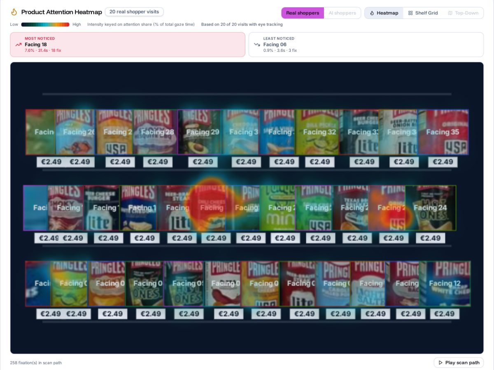Click the €2.49 price tag under Facing 12
The image size is (494, 370).
[x=445, y=314]
